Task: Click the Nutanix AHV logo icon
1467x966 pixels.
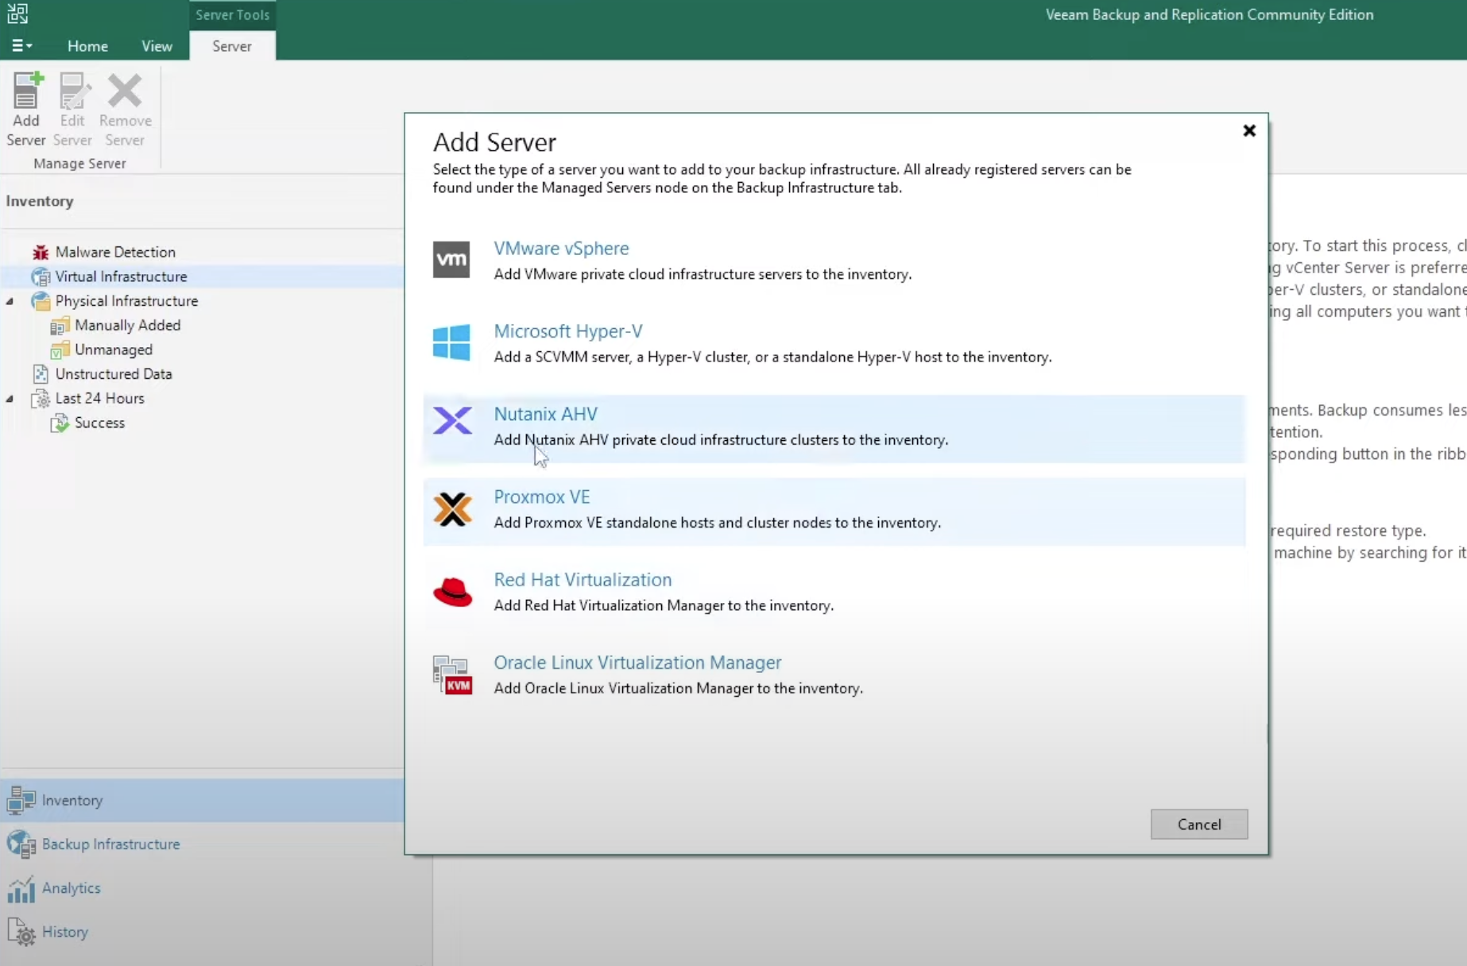Action: coord(451,420)
